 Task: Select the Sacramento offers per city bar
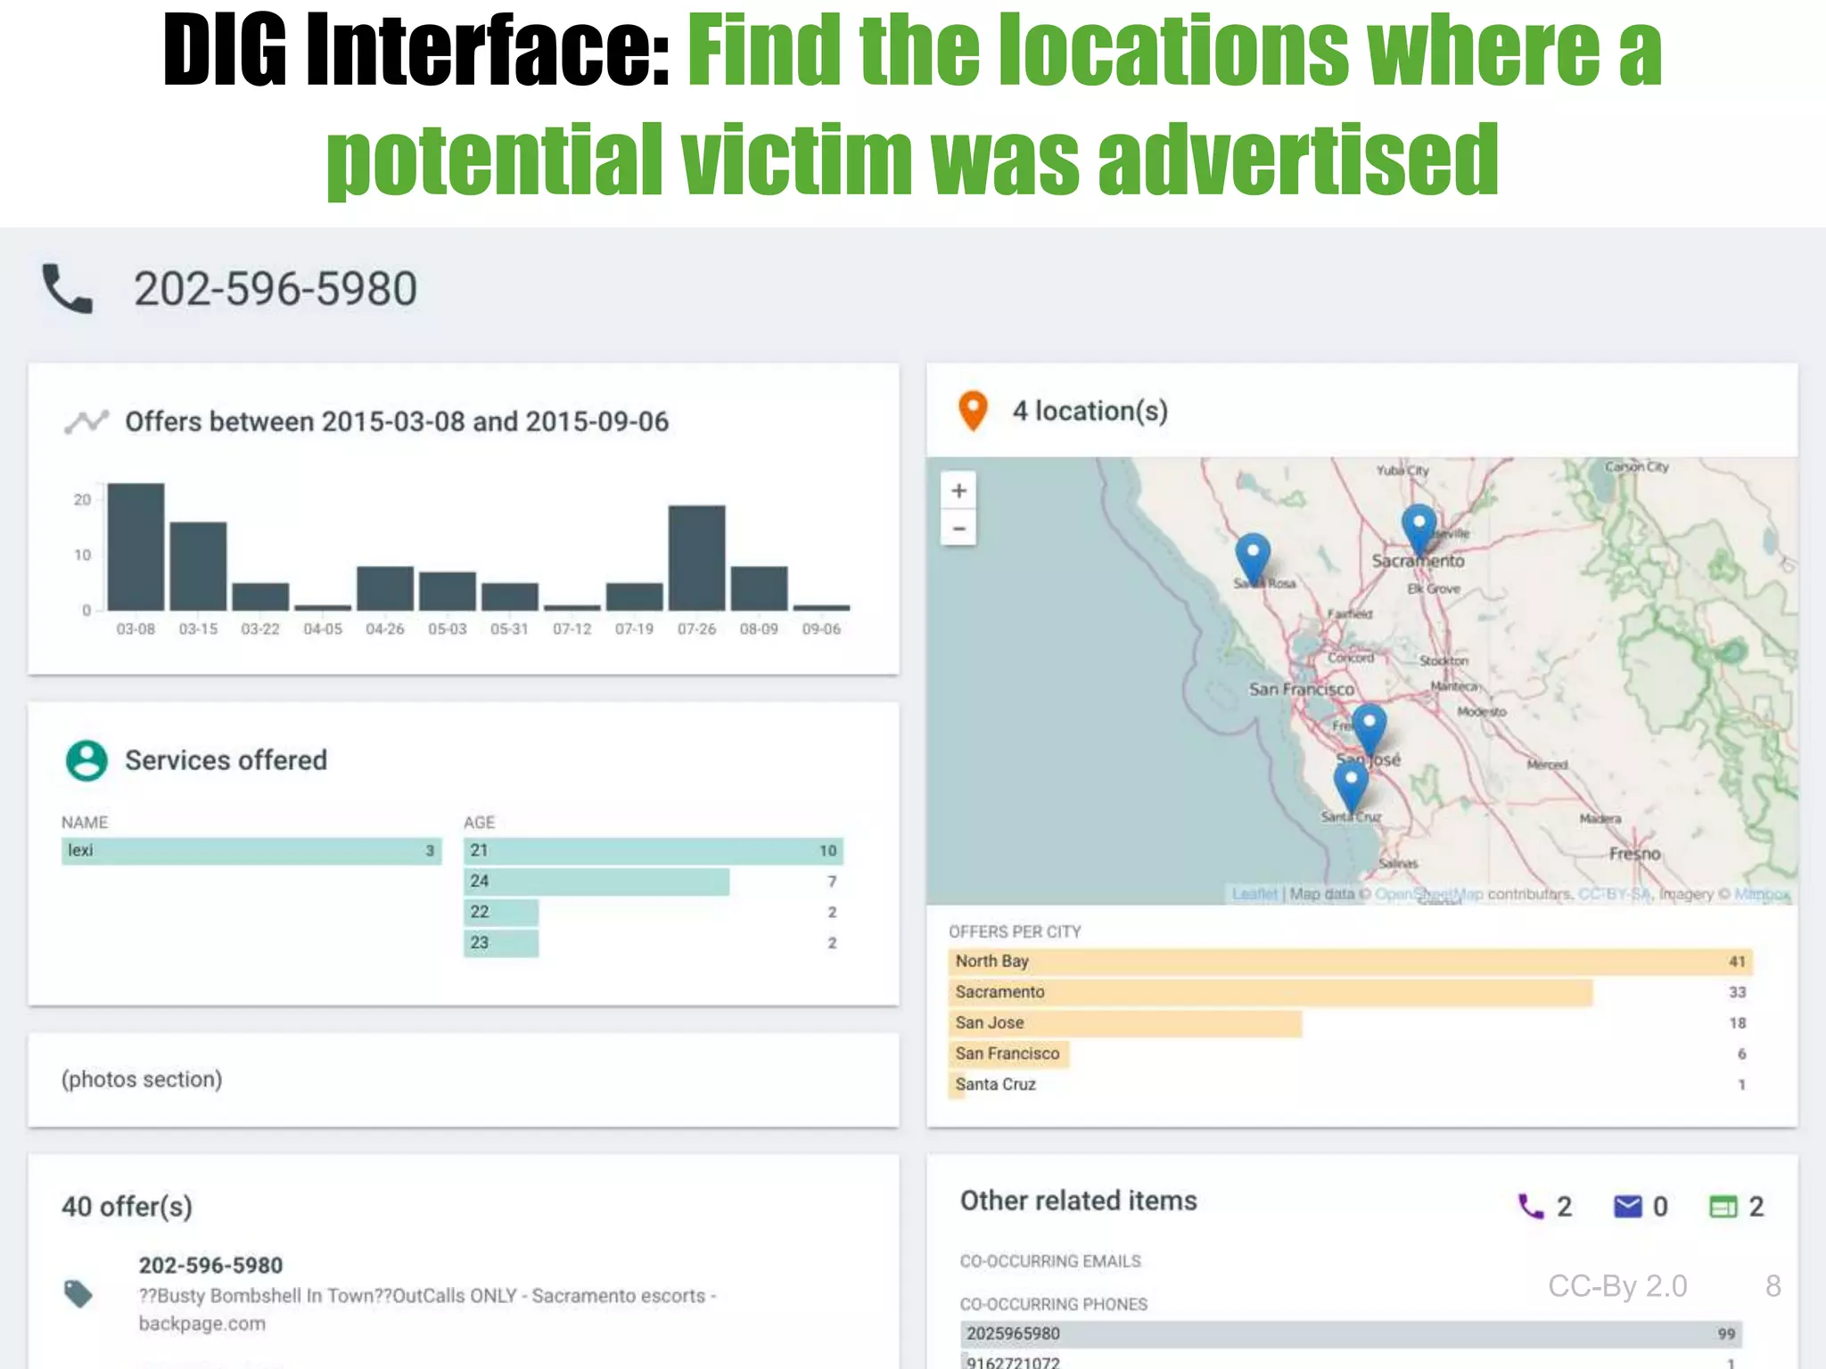click(1271, 992)
